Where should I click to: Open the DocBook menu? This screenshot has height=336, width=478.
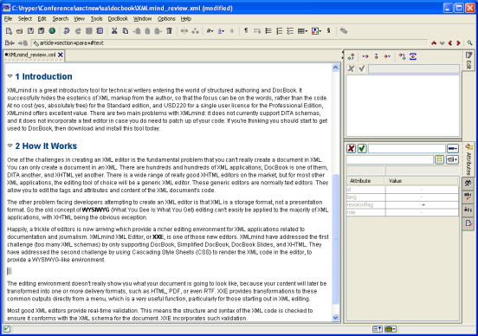pos(118,19)
